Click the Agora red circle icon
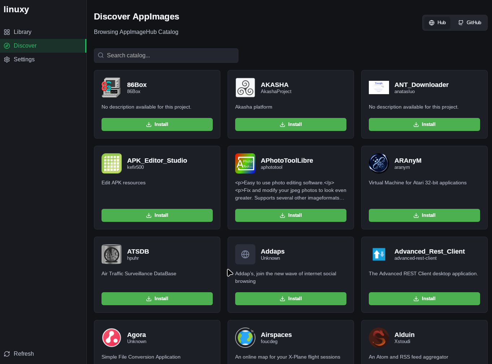The width and height of the screenshot is (492, 364). [x=112, y=338]
